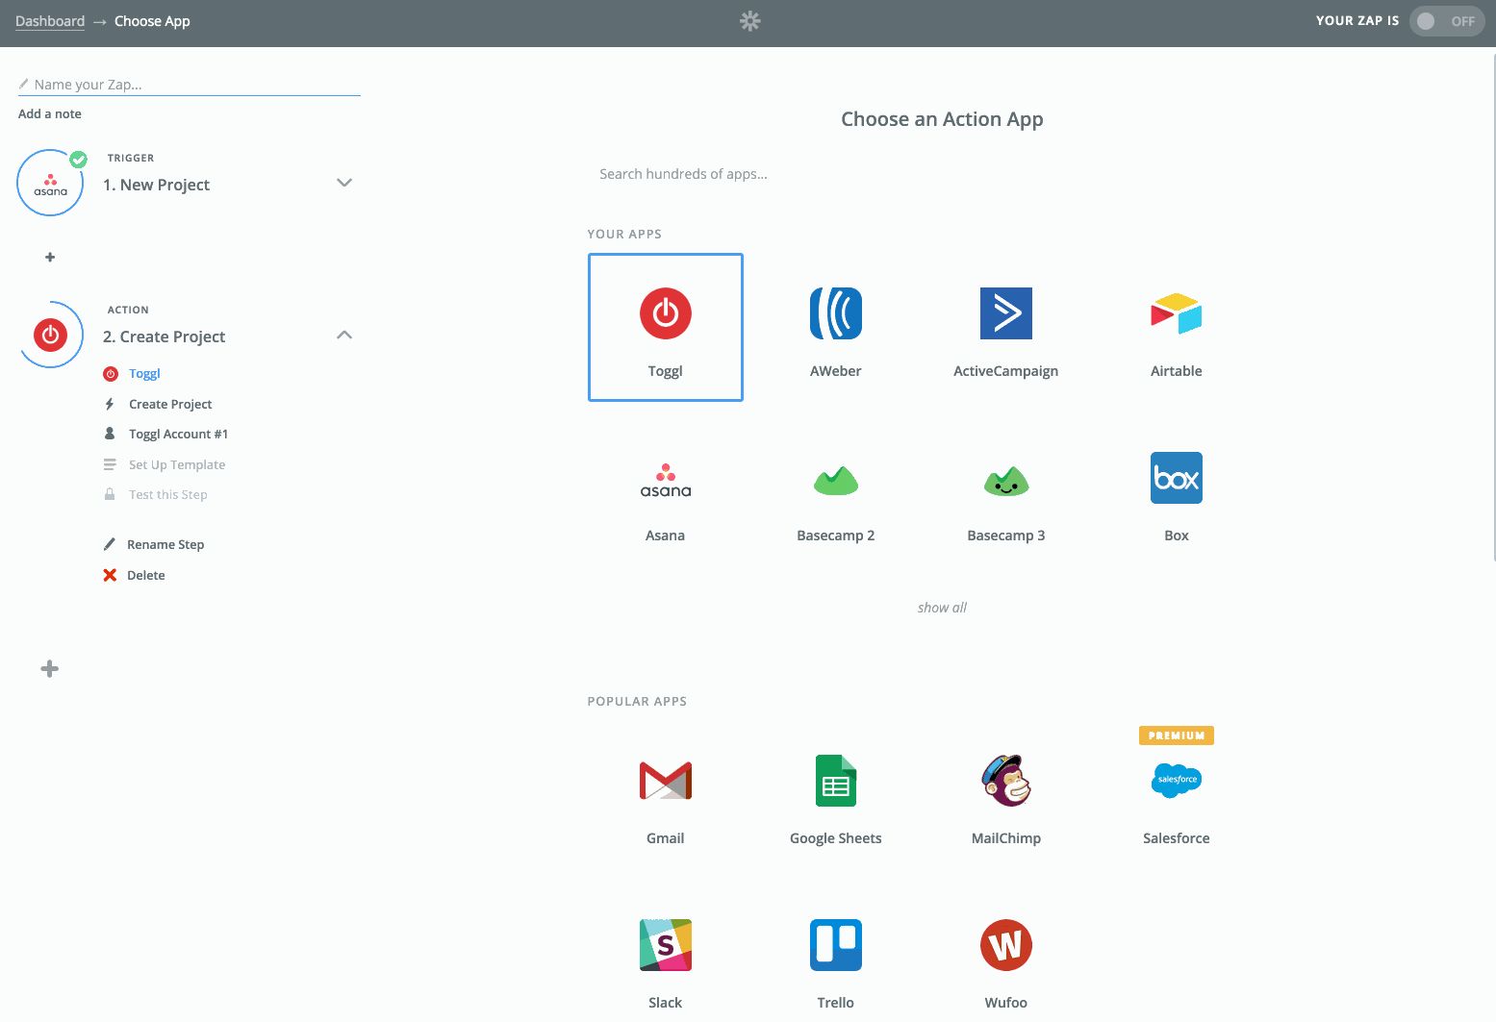Click the pencil Rename Step icon
Image resolution: width=1496 pixels, height=1022 pixels.
click(110, 544)
